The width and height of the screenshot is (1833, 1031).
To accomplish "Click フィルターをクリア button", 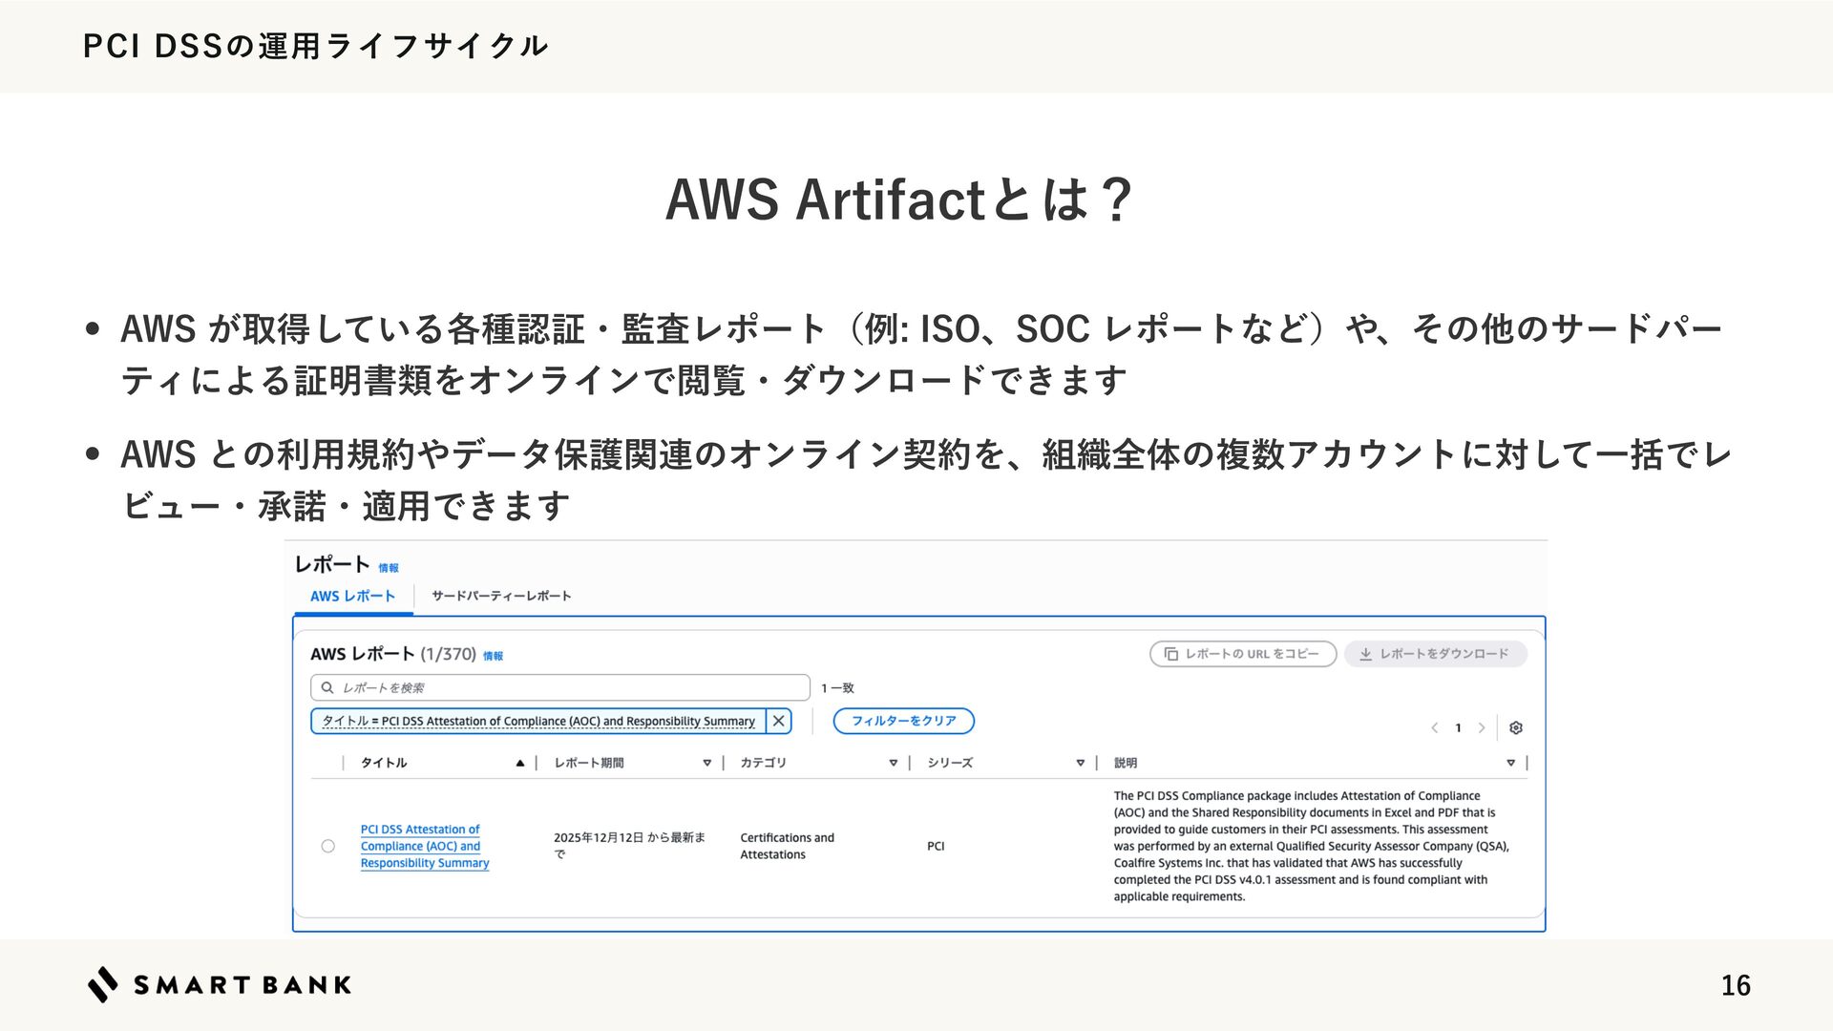I will tap(903, 721).
